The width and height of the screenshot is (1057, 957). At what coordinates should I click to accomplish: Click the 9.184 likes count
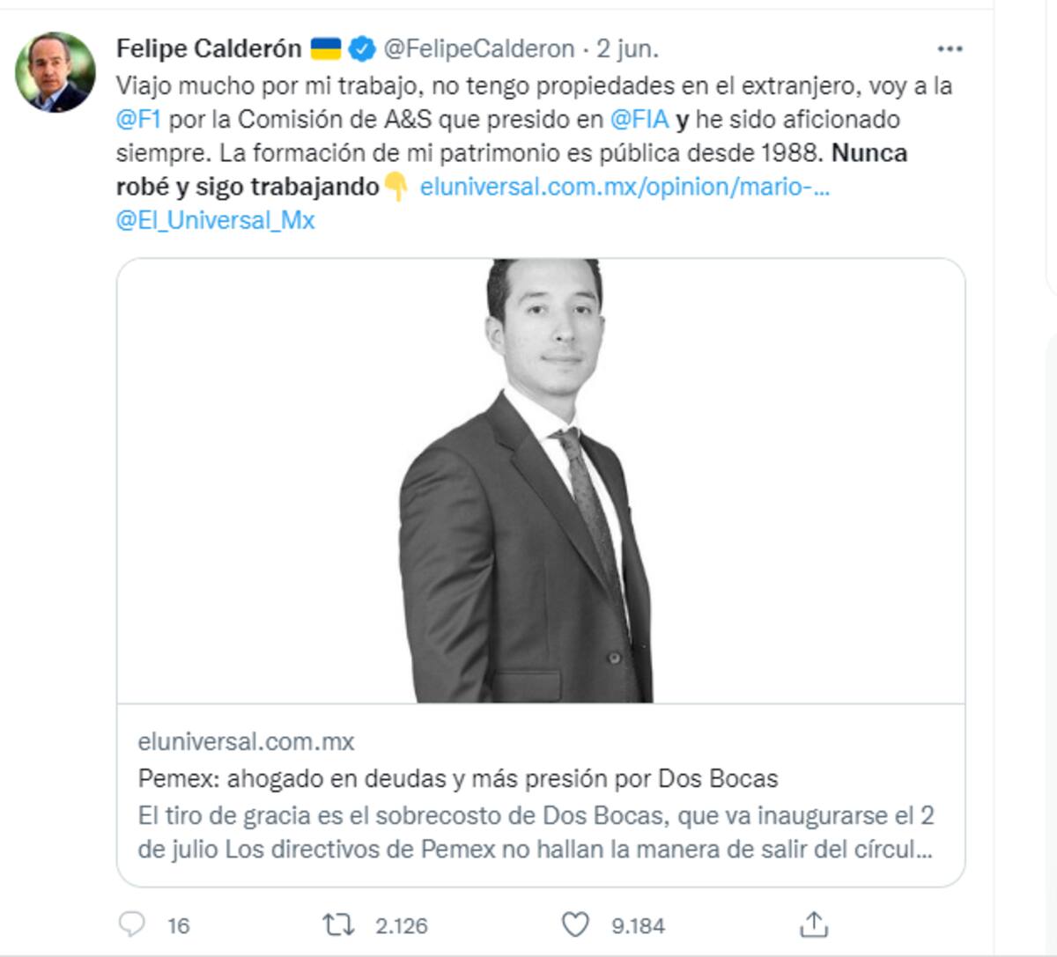pos(638,925)
